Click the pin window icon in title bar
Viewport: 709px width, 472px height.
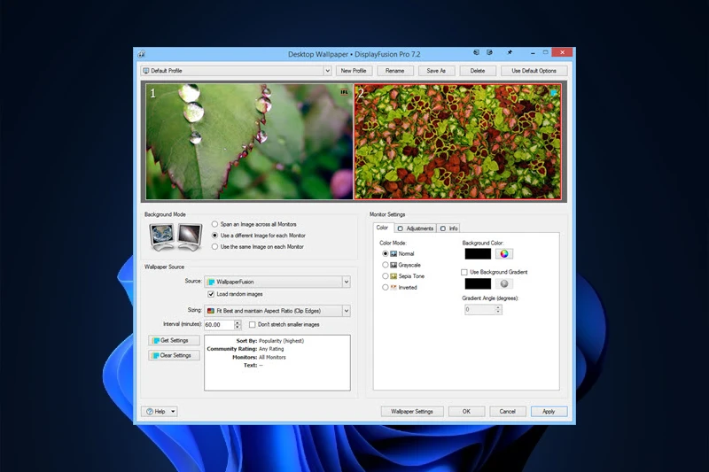[510, 52]
